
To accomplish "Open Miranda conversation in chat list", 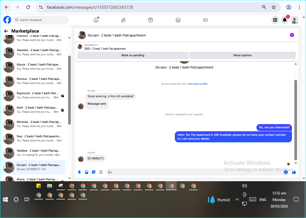I will [x=34, y=124].
